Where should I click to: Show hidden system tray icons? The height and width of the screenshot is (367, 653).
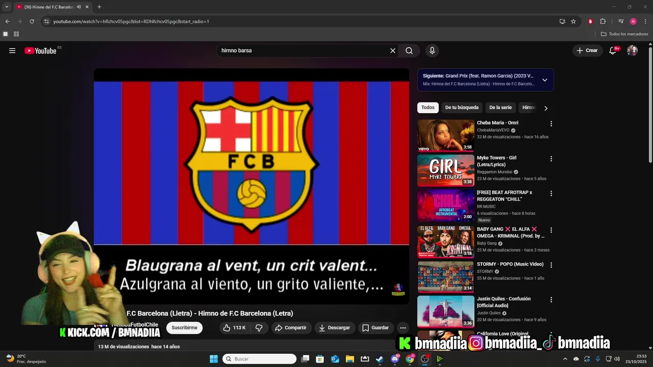pyautogui.click(x=565, y=359)
